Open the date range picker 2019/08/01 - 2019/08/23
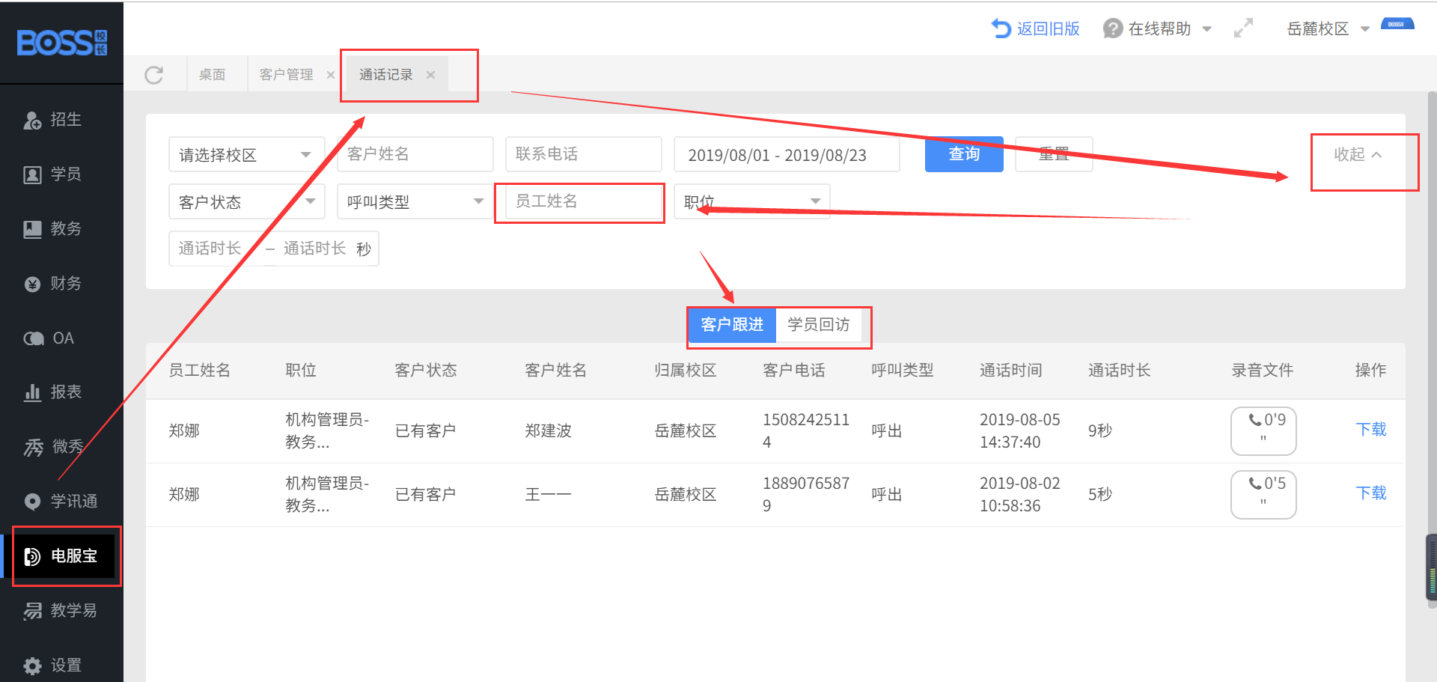The height and width of the screenshot is (682, 1437). pos(787,155)
